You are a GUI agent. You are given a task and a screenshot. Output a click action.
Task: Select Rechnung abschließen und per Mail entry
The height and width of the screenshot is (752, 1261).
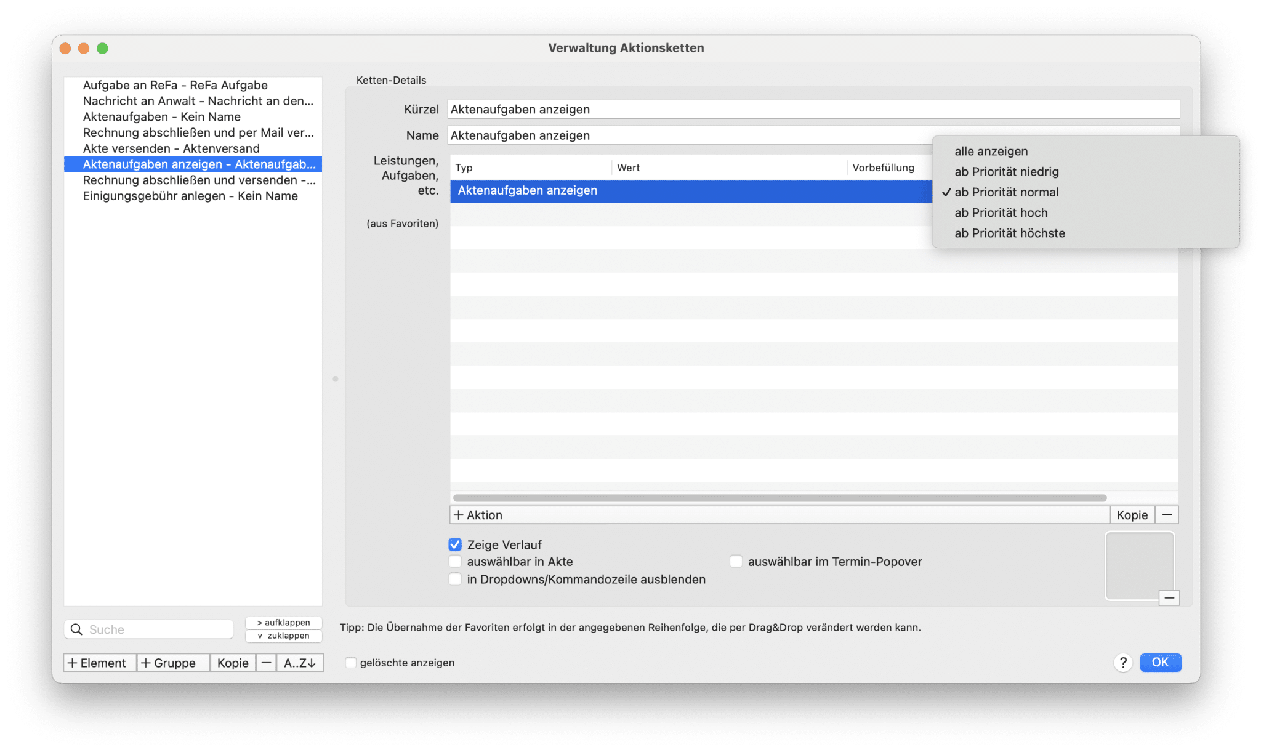pos(193,132)
